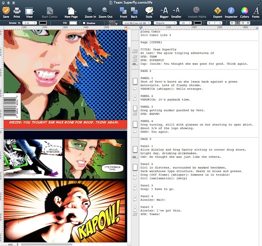Toggle the Stroke checkbox

(x=20, y=23)
